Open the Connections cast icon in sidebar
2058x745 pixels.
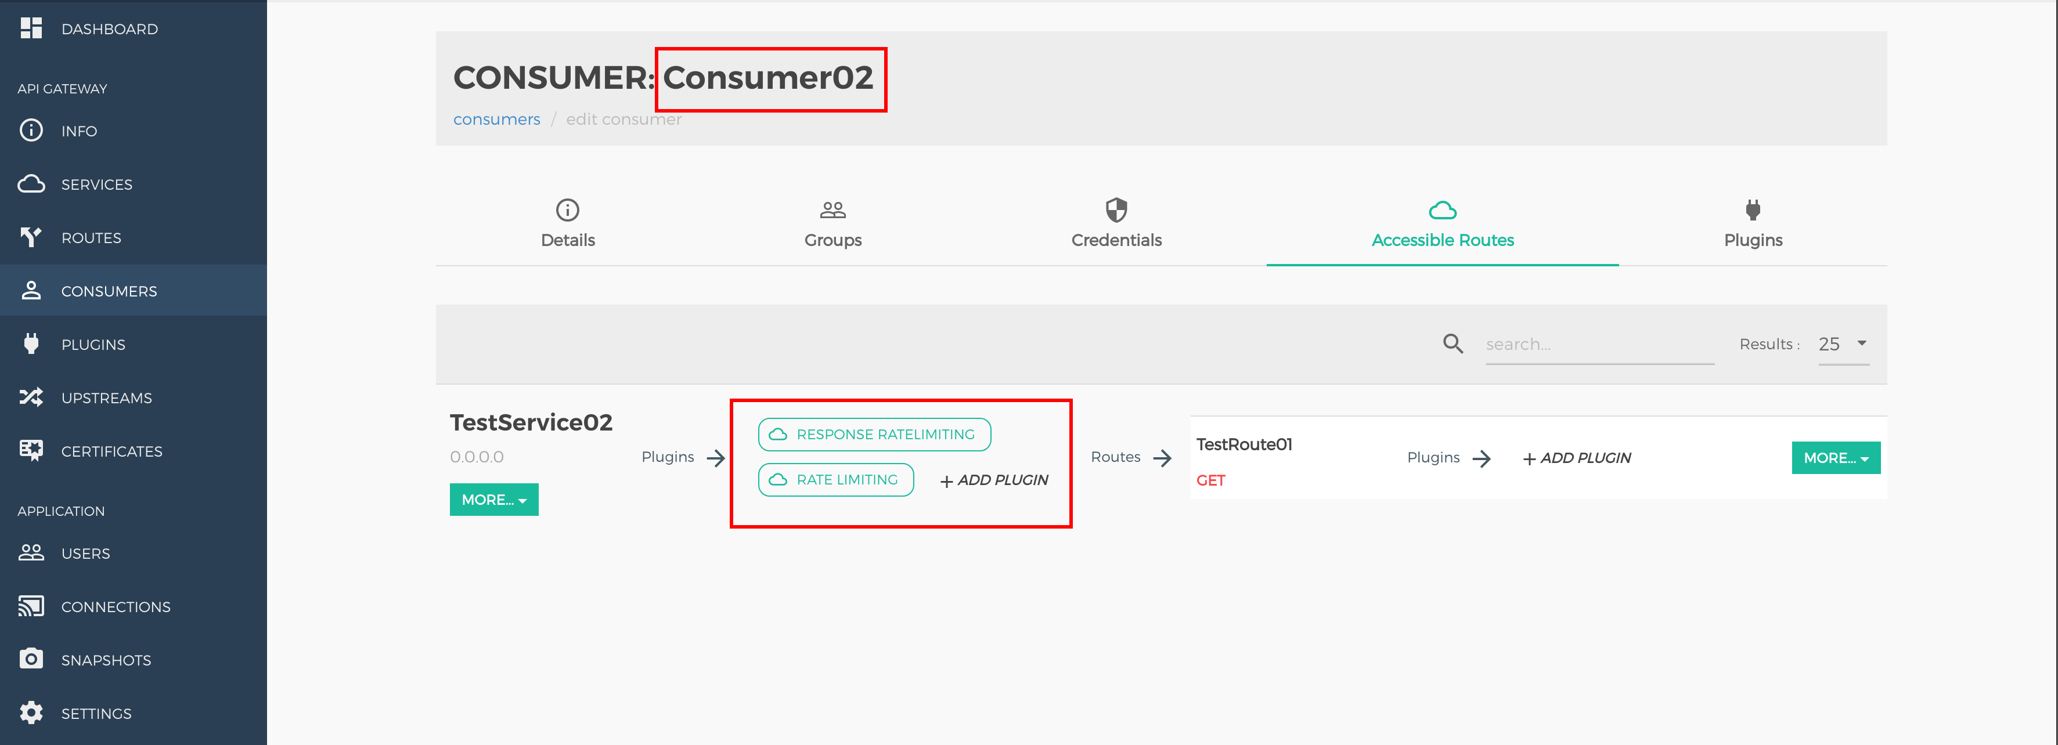point(31,606)
